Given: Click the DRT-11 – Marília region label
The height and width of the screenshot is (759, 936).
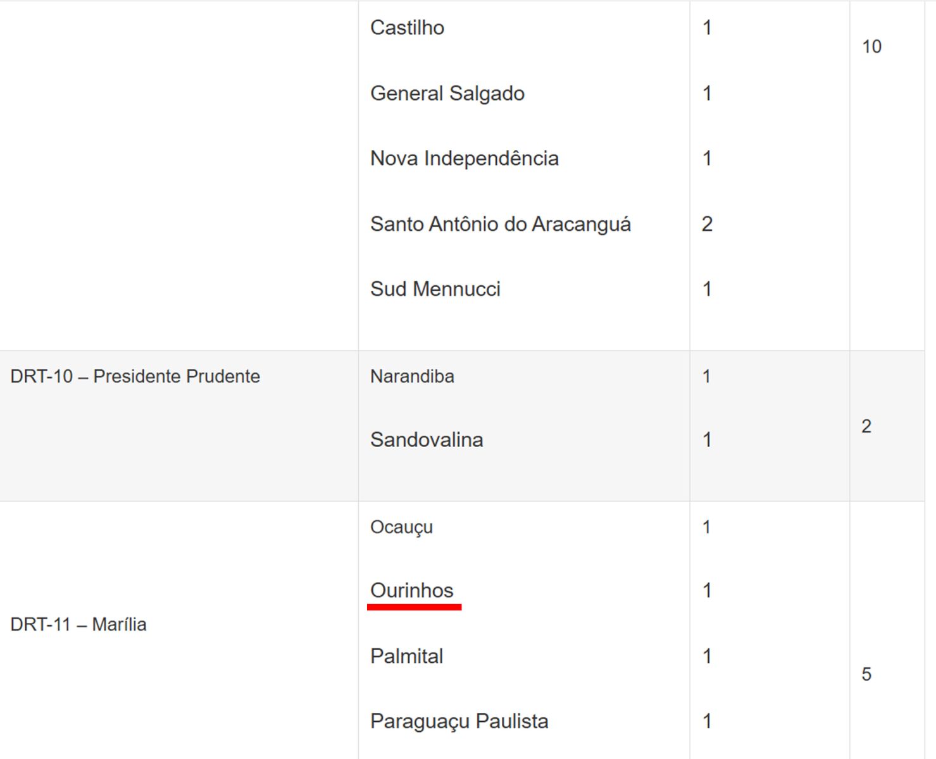Looking at the screenshot, I should pyautogui.click(x=78, y=624).
